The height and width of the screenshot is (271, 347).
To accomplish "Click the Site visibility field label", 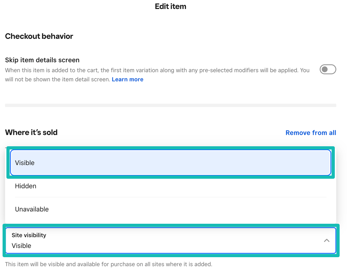I will click(x=29, y=235).
